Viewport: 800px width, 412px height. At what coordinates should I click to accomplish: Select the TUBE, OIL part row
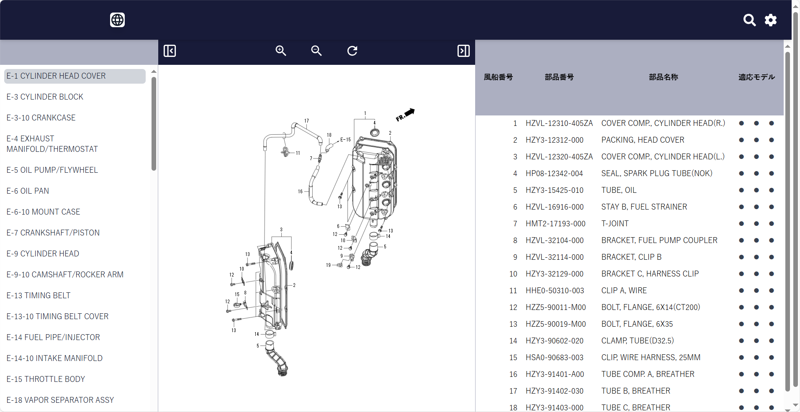[x=618, y=190]
